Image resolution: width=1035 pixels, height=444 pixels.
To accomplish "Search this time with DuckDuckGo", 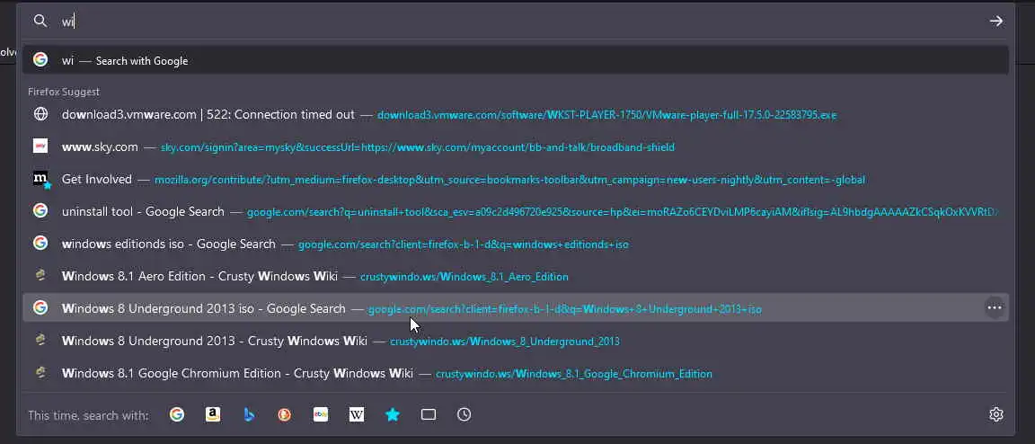I will coord(285,414).
